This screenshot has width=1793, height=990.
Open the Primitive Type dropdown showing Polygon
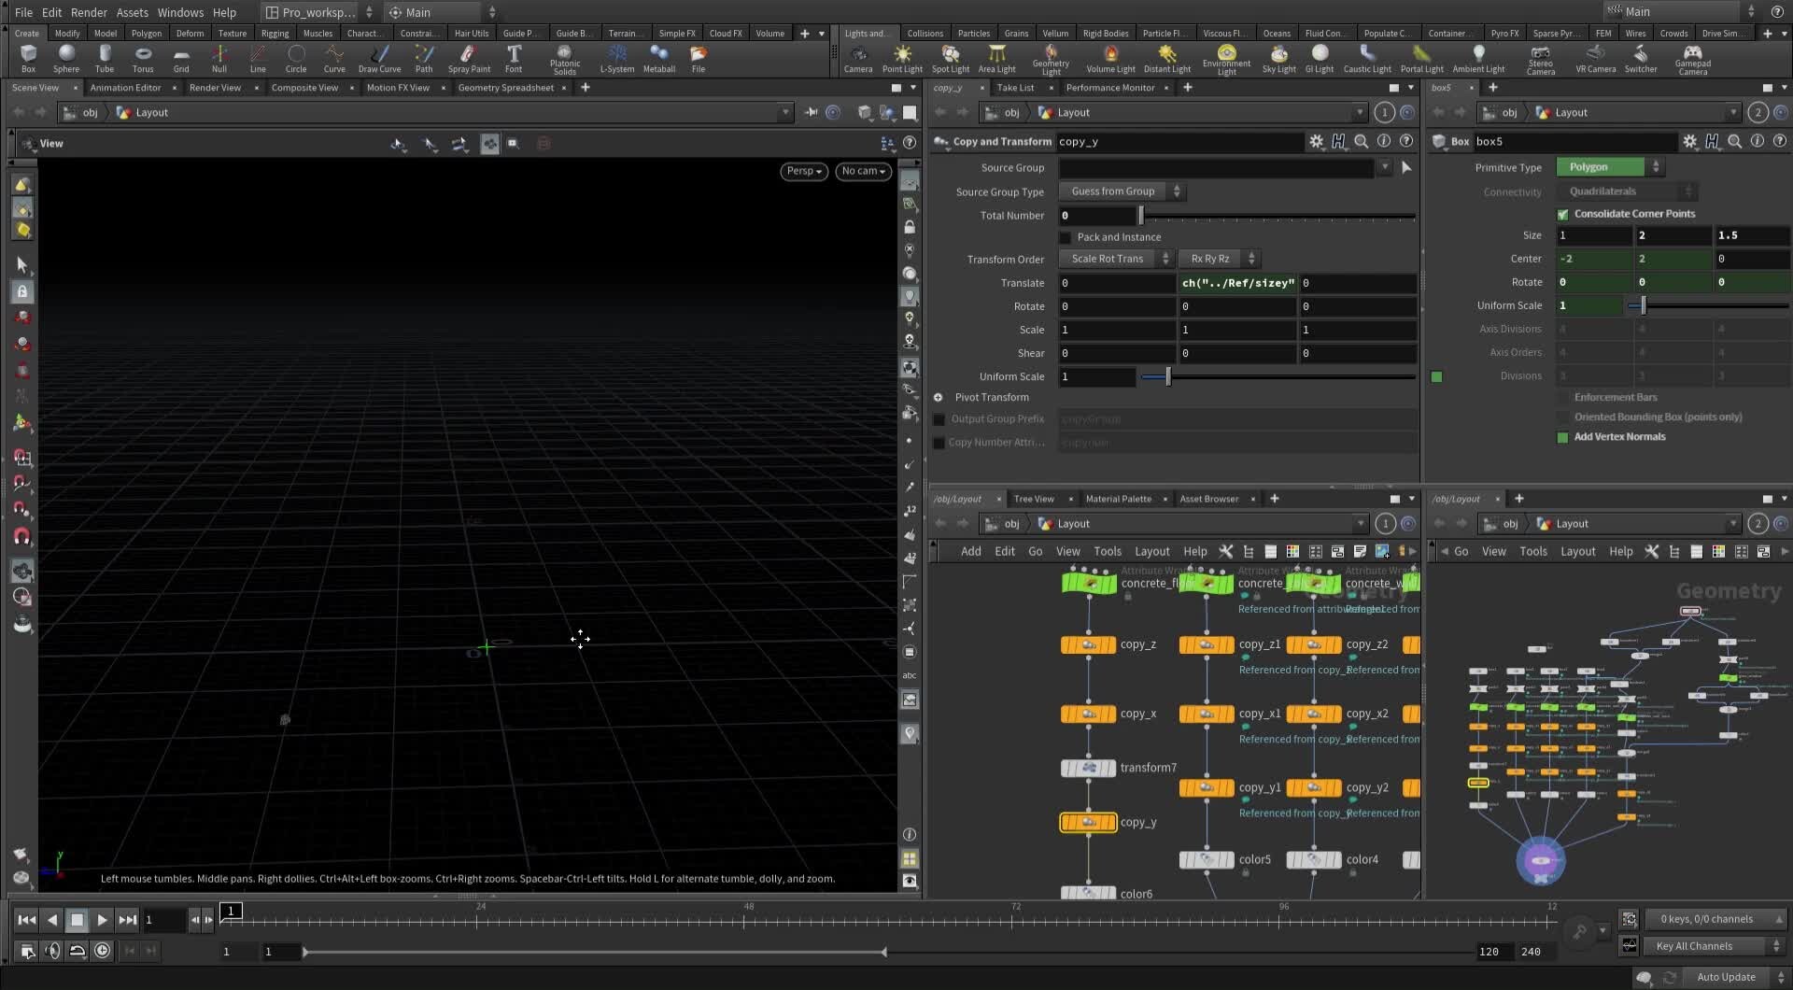pos(1603,166)
